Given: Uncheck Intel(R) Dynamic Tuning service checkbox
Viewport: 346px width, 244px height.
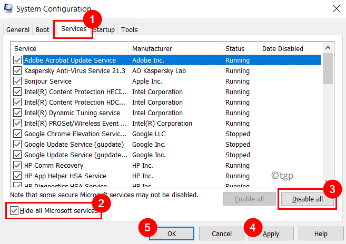Looking at the screenshot, I should tap(17, 113).
